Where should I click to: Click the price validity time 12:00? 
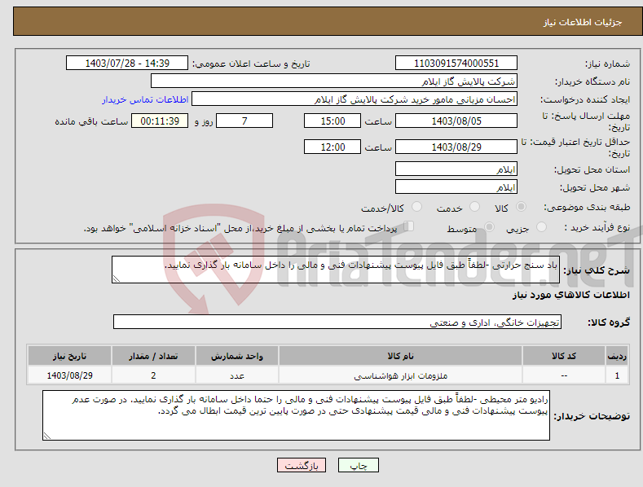pyautogui.click(x=333, y=147)
